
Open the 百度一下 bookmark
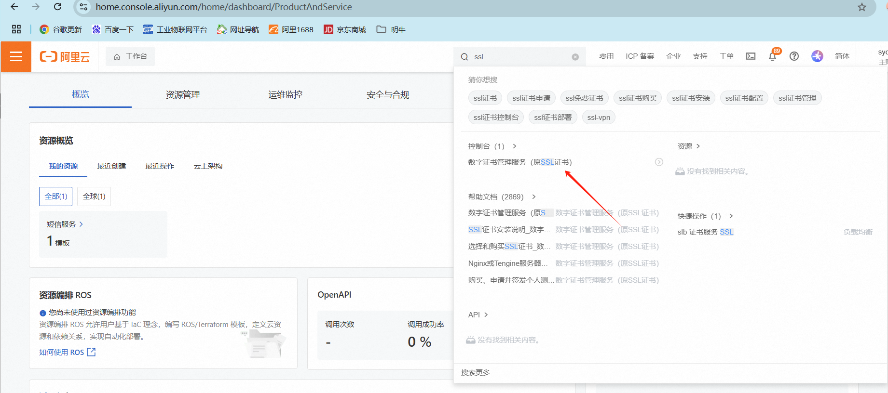(x=113, y=29)
